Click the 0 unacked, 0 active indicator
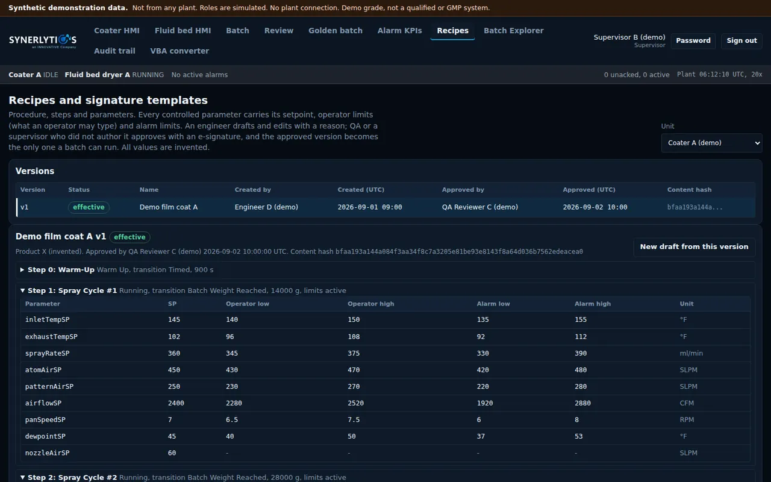771x482 pixels. [x=637, y=75]
